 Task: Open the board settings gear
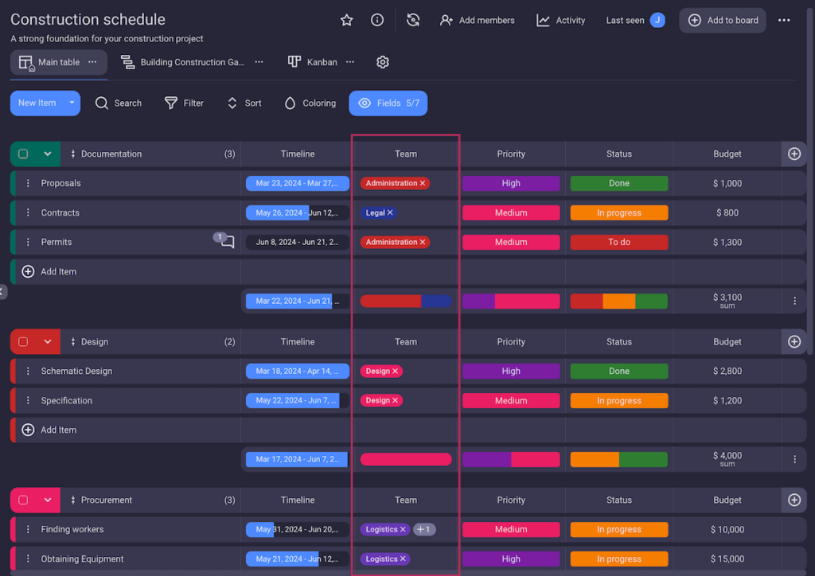[x=382, y=61]
